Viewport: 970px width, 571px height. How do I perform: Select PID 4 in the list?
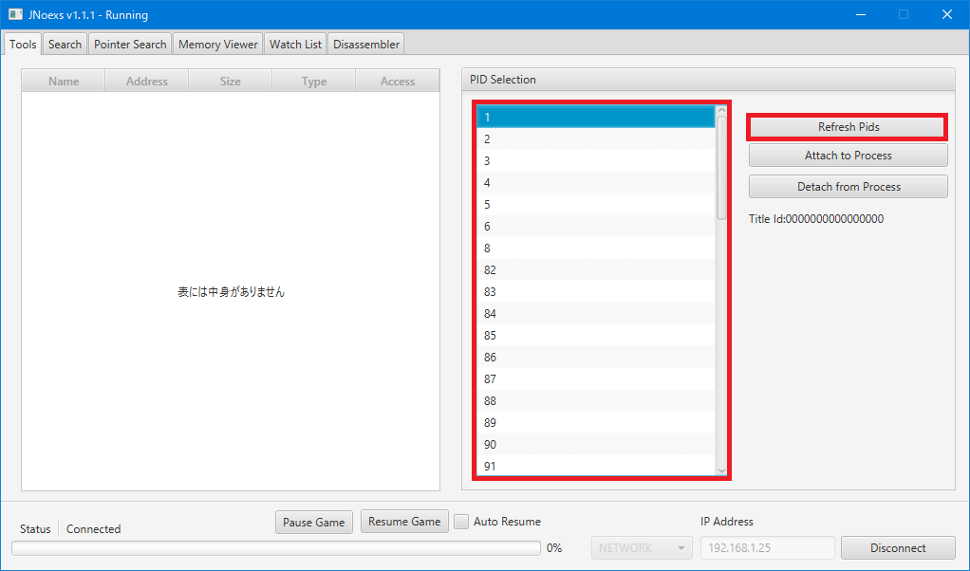pos(596,183)
